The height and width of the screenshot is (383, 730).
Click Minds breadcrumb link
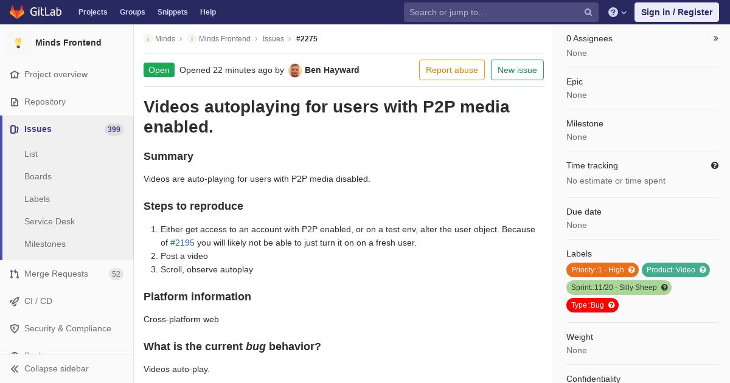coord(165,39)
